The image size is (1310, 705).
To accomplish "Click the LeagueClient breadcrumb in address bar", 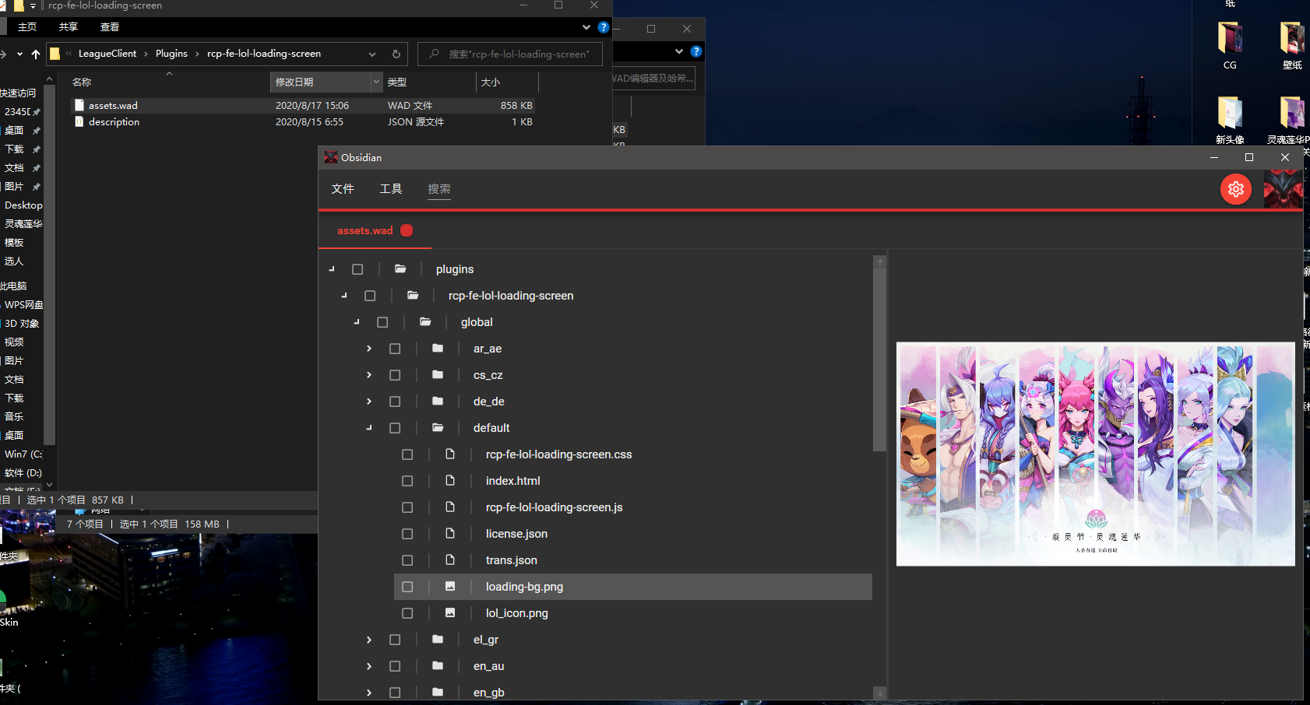I will click(107, 54).
